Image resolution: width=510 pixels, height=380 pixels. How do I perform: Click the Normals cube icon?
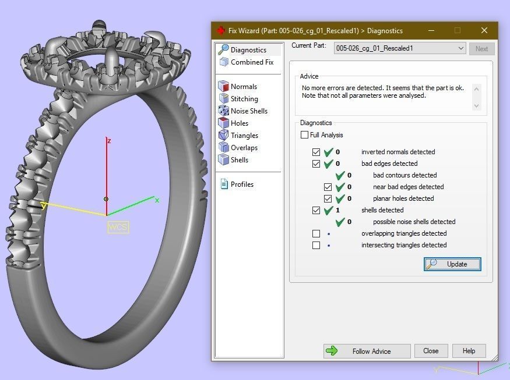(x=223, y=86)
